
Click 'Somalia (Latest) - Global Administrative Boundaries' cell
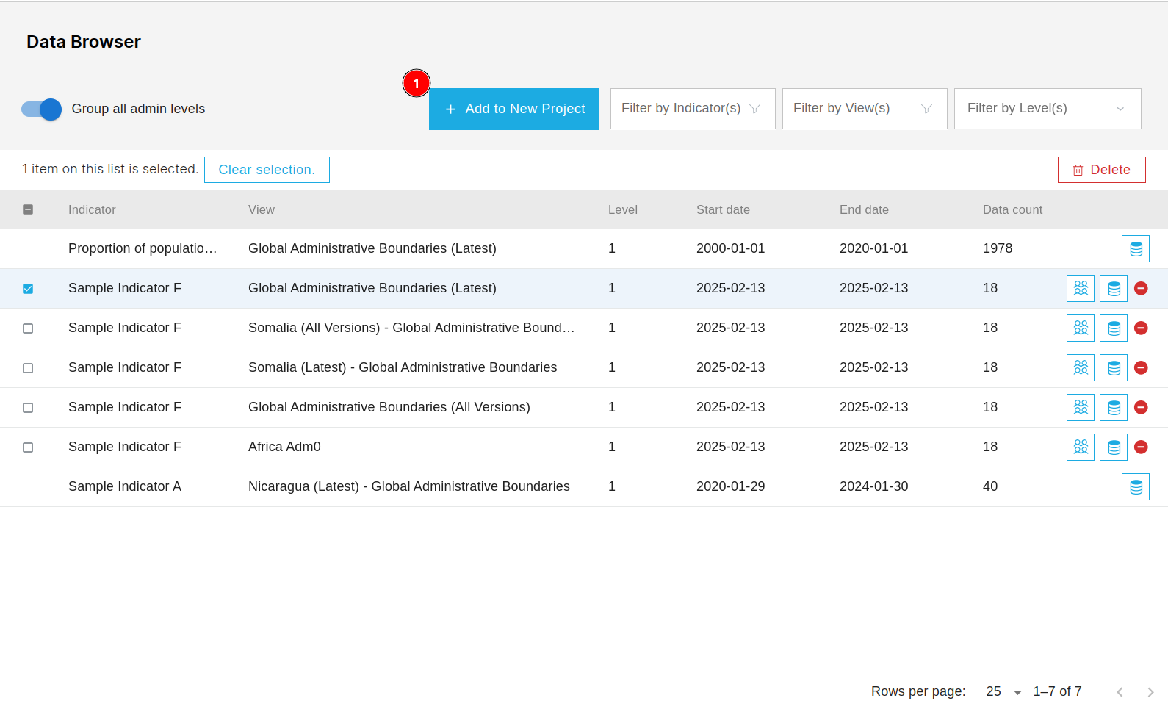[403, 367]
